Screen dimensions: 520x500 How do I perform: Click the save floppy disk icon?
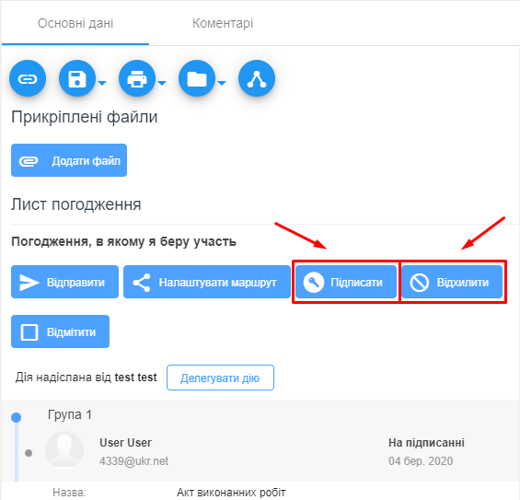point(77,78)
